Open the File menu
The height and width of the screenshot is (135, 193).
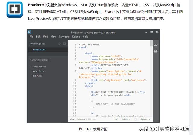(31, 37)
